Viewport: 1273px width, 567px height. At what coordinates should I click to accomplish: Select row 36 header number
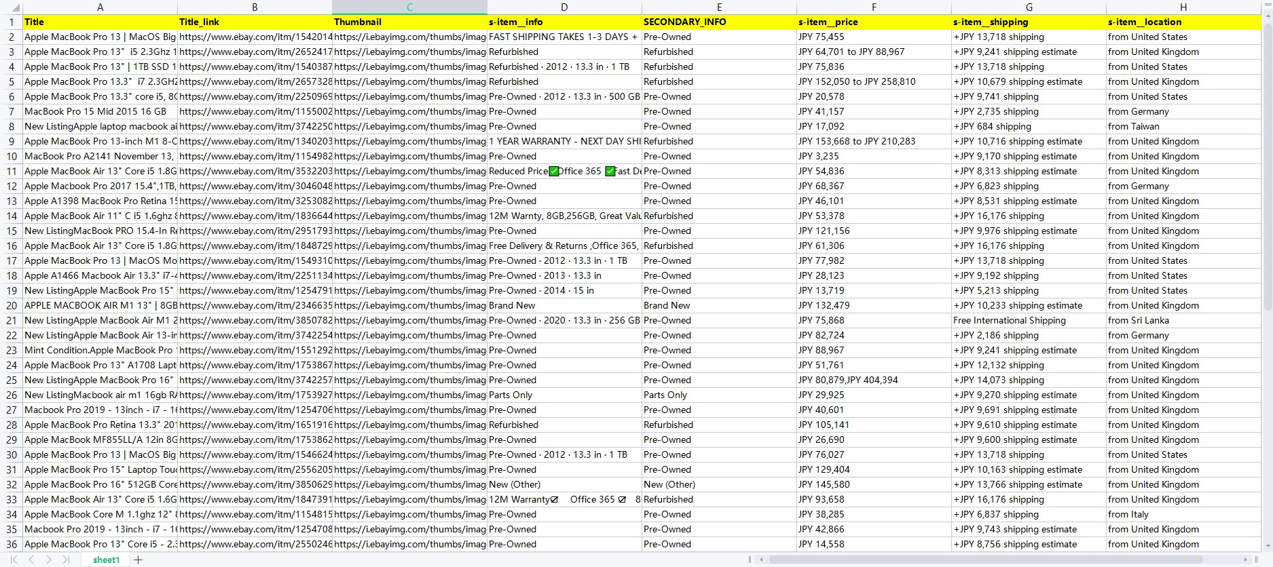(11, 544)
